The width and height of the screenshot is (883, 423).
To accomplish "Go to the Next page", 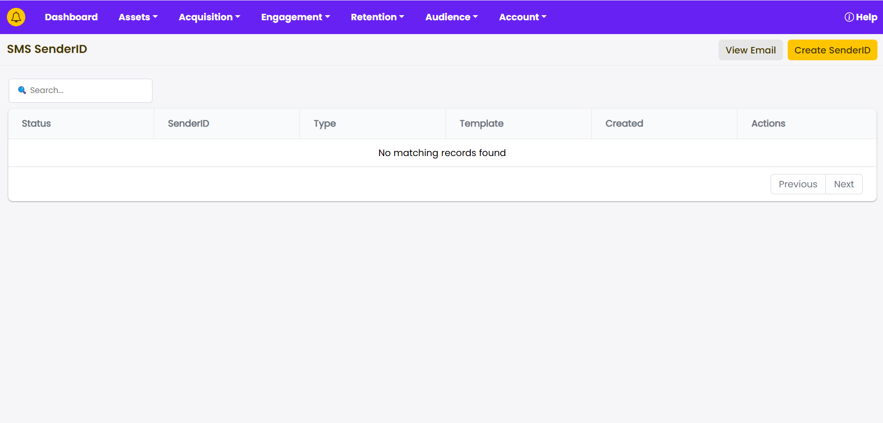I will click(844, 184).
